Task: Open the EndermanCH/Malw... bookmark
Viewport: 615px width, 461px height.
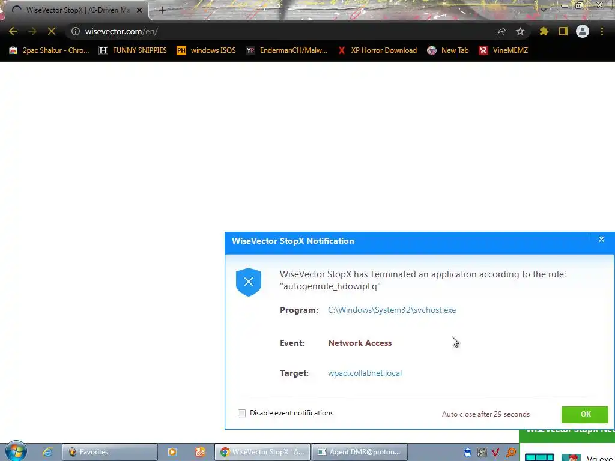Action: (286, 50)
